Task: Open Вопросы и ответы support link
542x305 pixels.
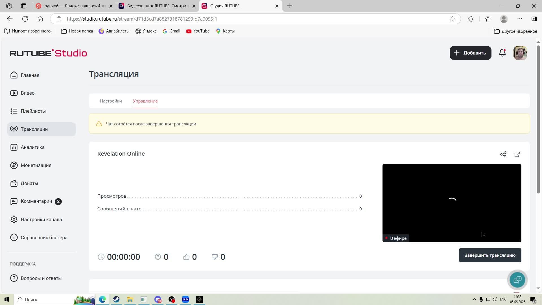Action: pos(41,278)
